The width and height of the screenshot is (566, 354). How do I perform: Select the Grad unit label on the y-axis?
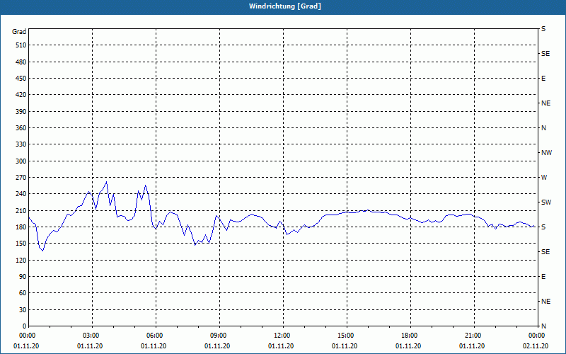click(x=19, y=32)
